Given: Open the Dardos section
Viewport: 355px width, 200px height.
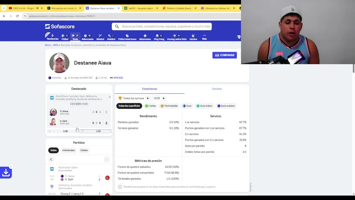Looking at the screenshot, I should tap(193, 37).
